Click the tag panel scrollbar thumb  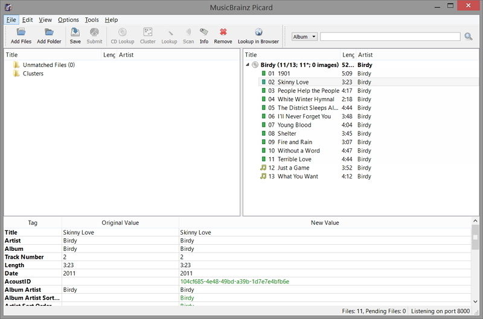(475, 237)
